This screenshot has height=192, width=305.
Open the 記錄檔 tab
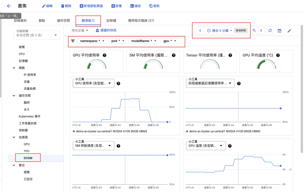pos(111,21)
